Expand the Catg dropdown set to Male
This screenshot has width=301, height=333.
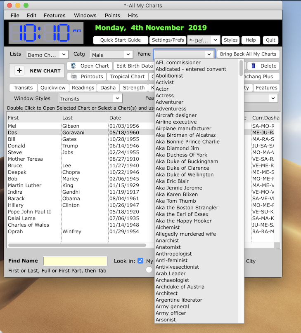click(111, 55)
